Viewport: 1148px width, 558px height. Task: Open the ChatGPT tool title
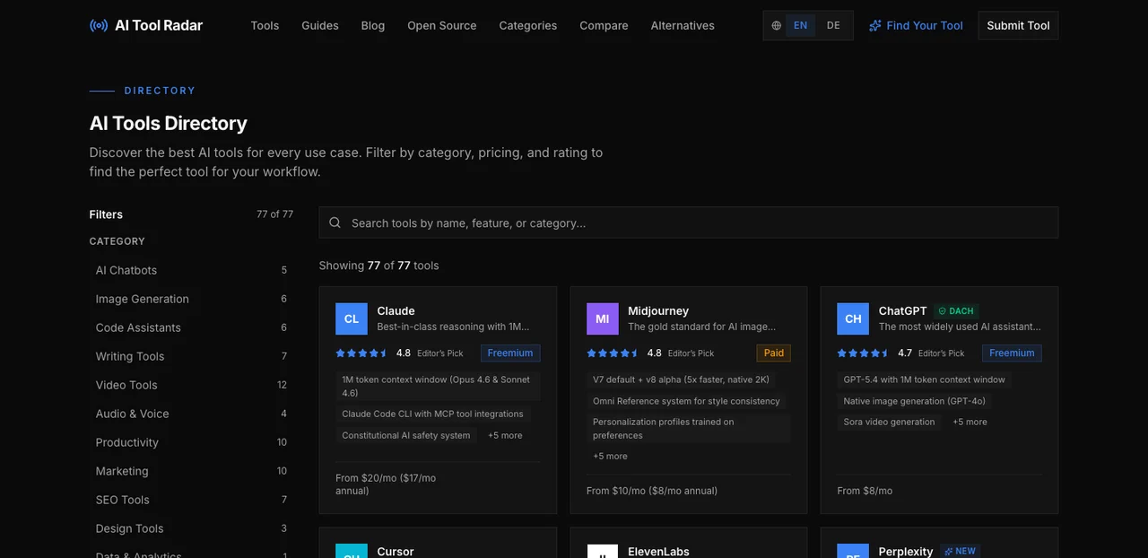pyautogui.click(x=902, y=310)
